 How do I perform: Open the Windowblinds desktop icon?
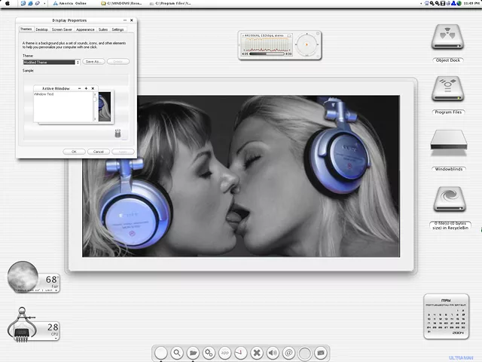[x=448, y=143]
